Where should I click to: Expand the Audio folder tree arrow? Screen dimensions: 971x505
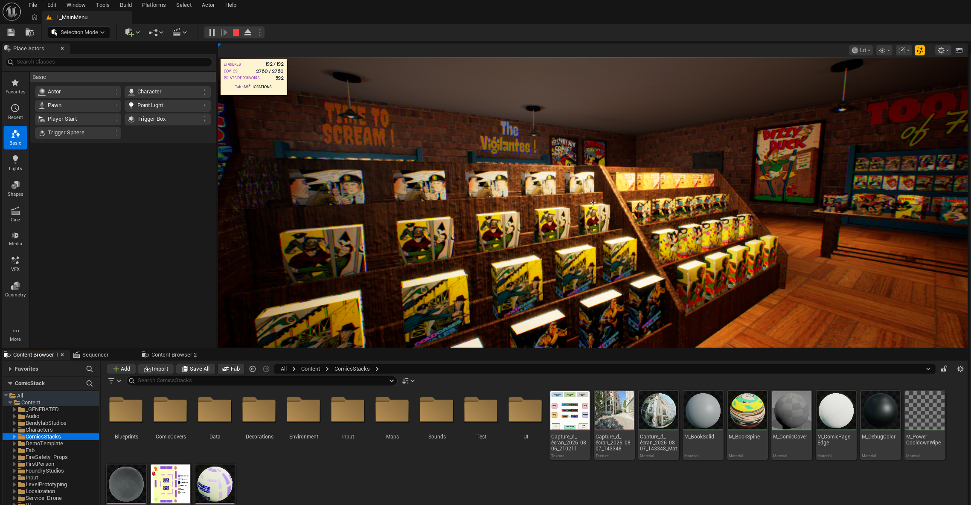click(15, 416)
